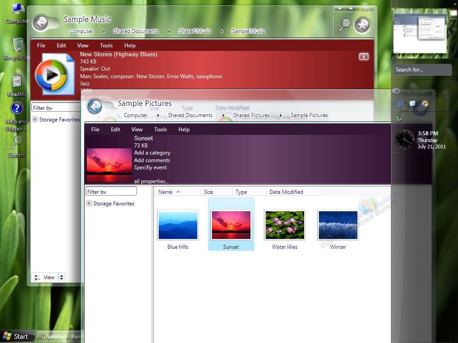The image size is (458, 343).
Task: Open search magnifier in Sample Music window
Action: tap(344, 25)
